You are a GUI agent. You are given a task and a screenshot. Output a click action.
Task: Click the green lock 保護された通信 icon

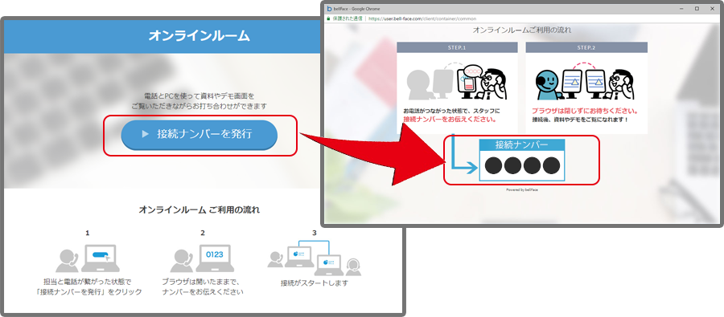pyautogui.click(x=329, y=19)
